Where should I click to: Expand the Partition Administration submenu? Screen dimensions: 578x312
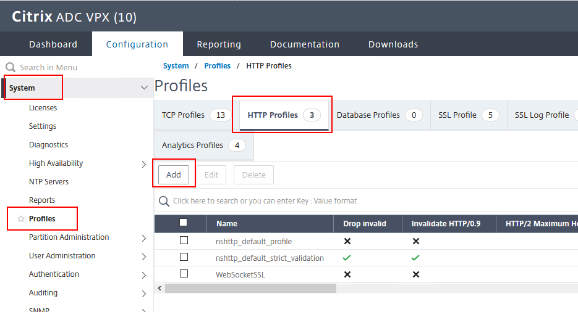tap(144, 238)
